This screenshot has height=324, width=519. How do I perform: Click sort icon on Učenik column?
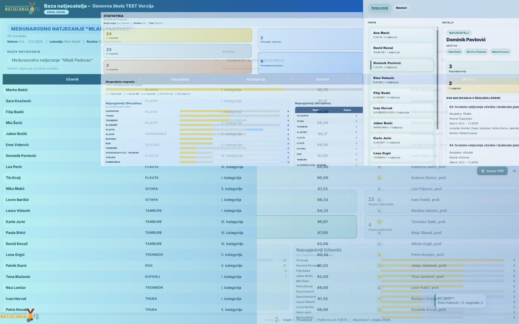pyautogui.click(x=139, y=79)
